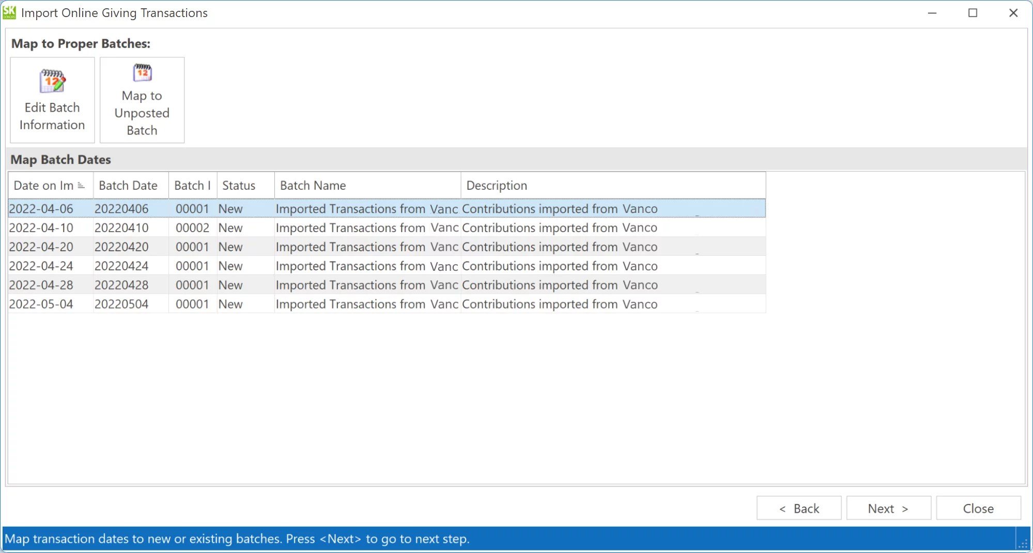Click the status bar instruction message
Screen dimensions: 1033x553
[237, 539]
